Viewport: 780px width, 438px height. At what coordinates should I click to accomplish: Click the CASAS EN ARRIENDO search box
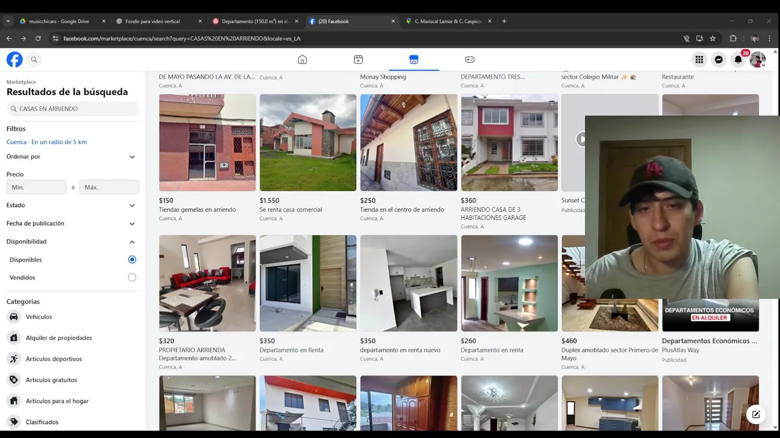[73, 109]
